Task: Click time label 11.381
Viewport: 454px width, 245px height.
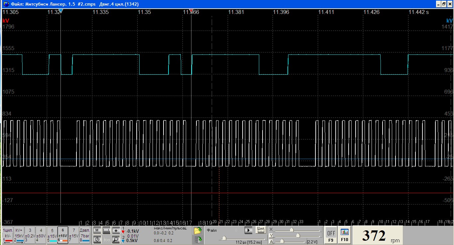Action: pos(236,12)
